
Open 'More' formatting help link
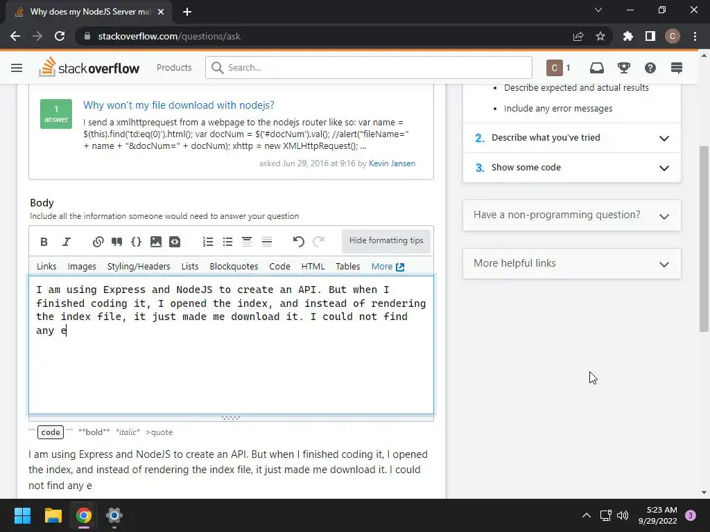[388, 267]
